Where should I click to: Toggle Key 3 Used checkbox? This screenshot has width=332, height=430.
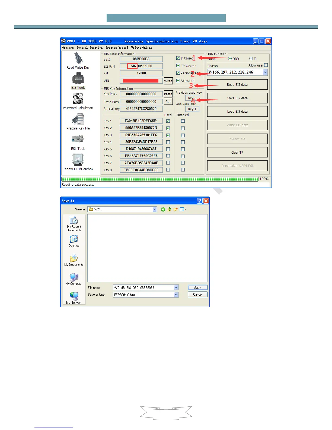168,135
